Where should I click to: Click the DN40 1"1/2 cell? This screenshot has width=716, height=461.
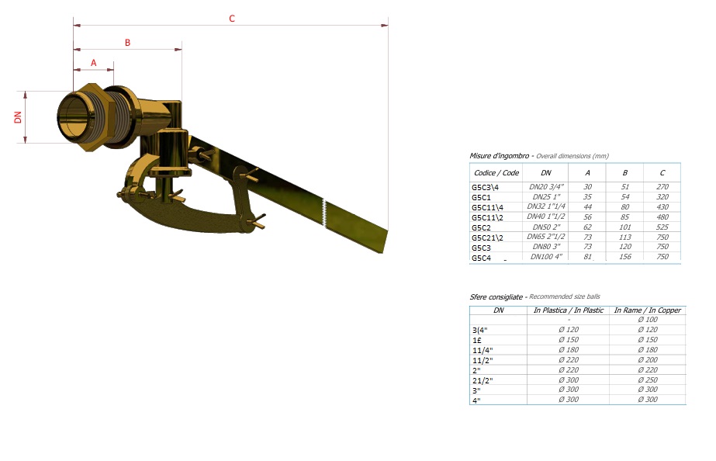(546, 217)
